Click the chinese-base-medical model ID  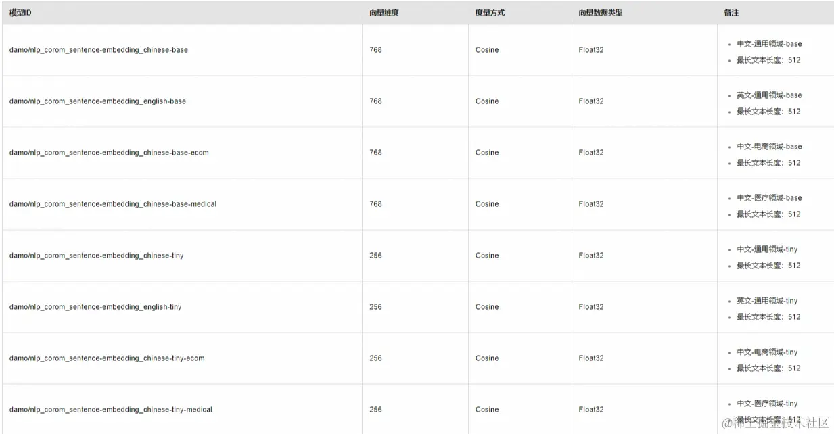point(113,204)
